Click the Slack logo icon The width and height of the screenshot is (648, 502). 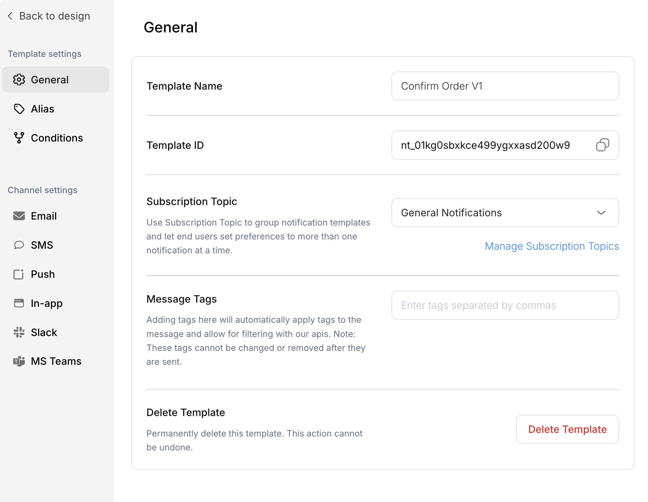point(19,332)
